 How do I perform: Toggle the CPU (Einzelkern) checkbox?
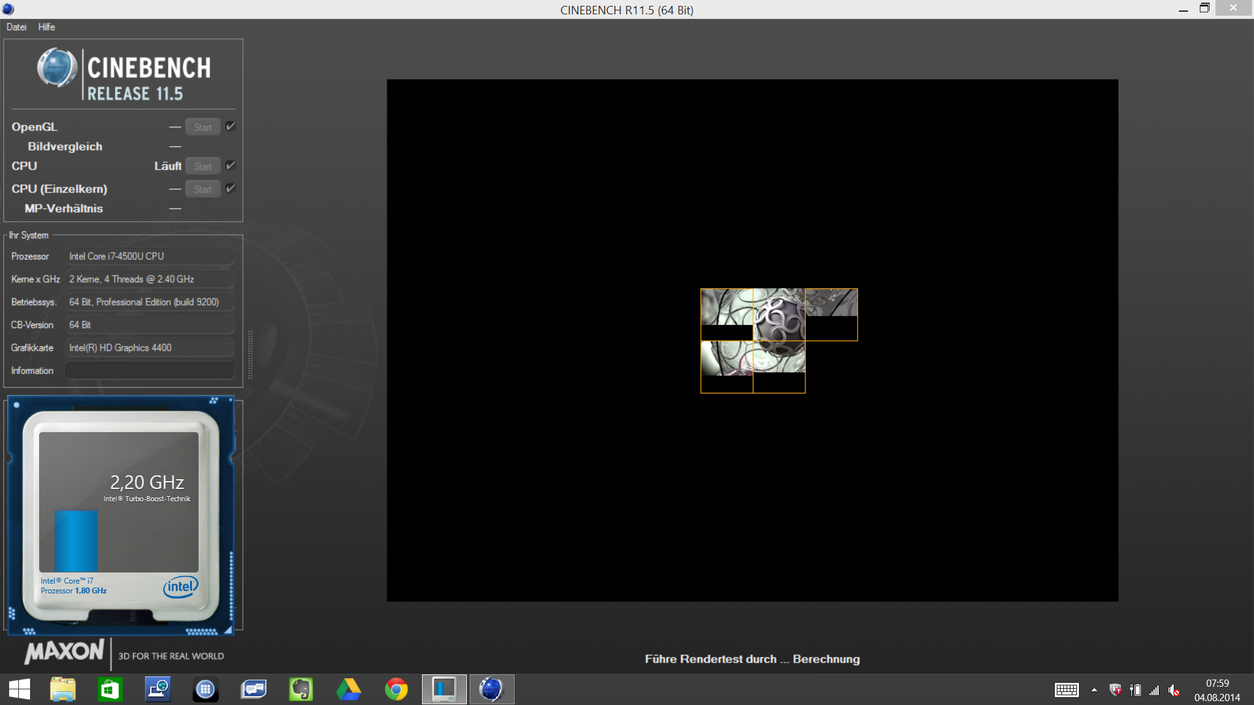(x=230, y=189)
